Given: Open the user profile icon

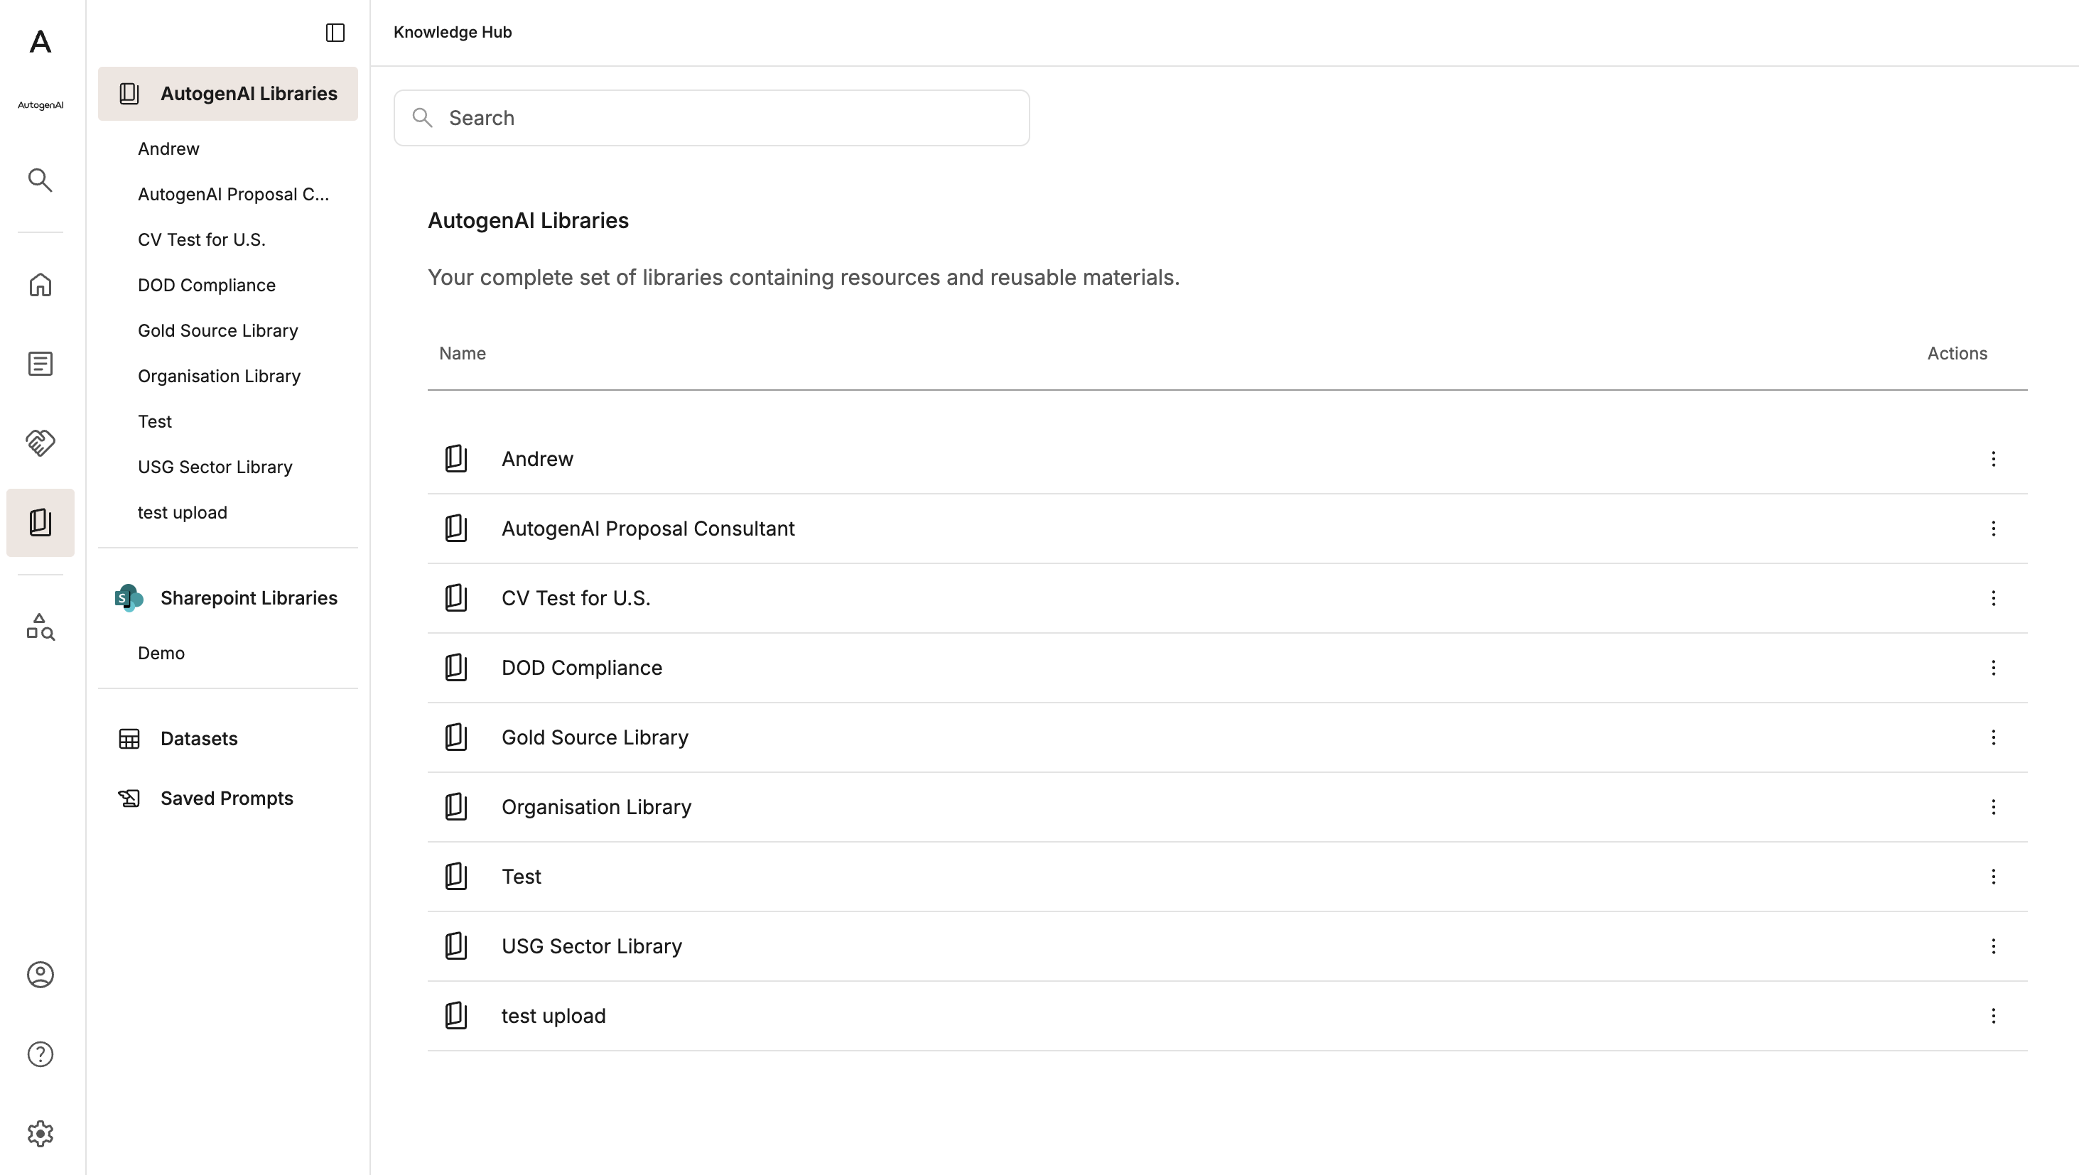Looking at the screenshot, I should (x=40, y=975).
